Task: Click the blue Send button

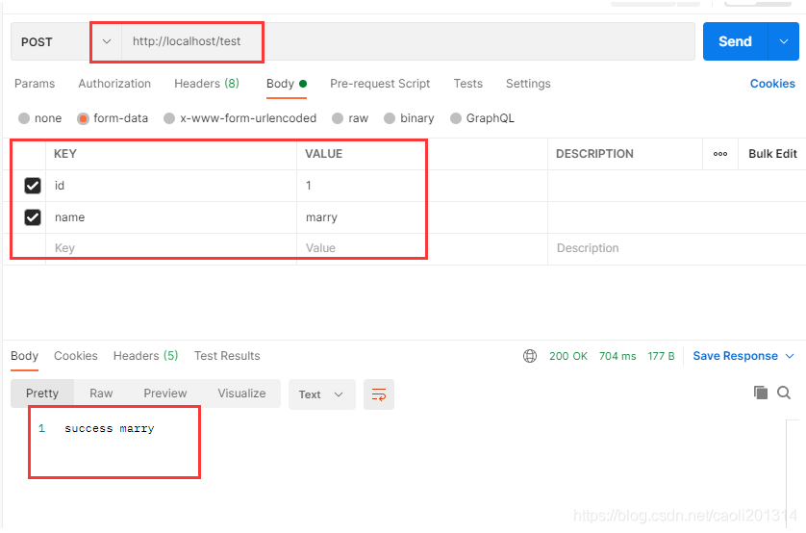Action: pyautogui.click(x=735, y=41)
